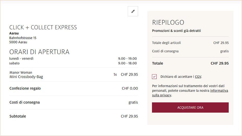Click the pencil edit icon

click(133, 11)
